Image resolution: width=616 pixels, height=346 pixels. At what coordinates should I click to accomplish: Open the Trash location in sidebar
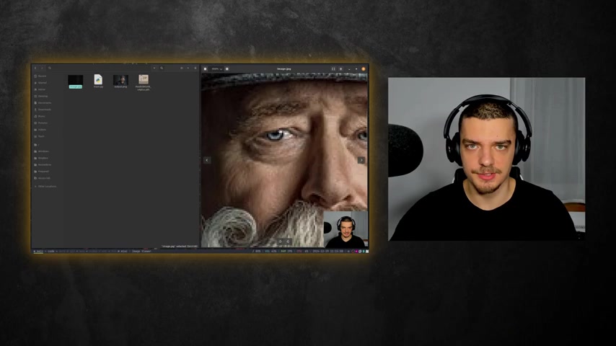point(40,136)
